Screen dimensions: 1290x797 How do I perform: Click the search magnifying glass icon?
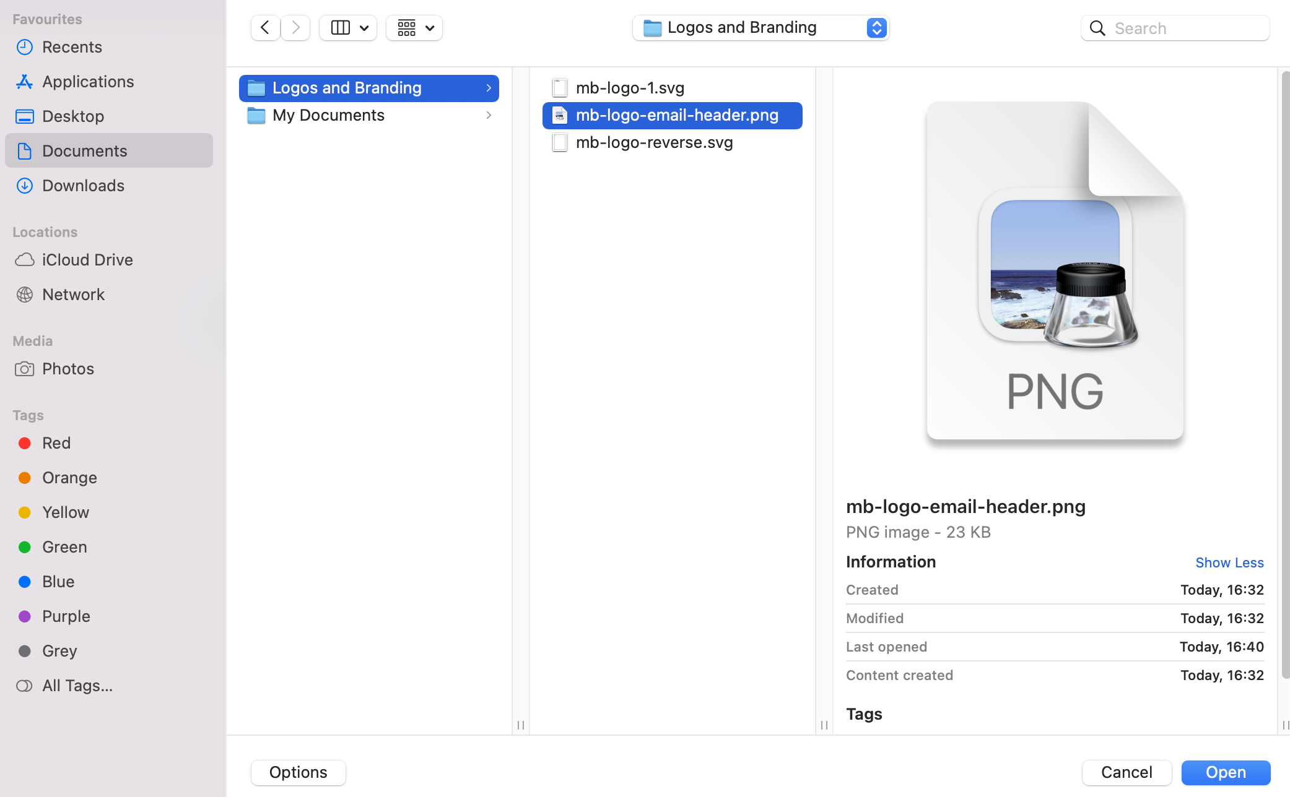(x=1097, y=28)
